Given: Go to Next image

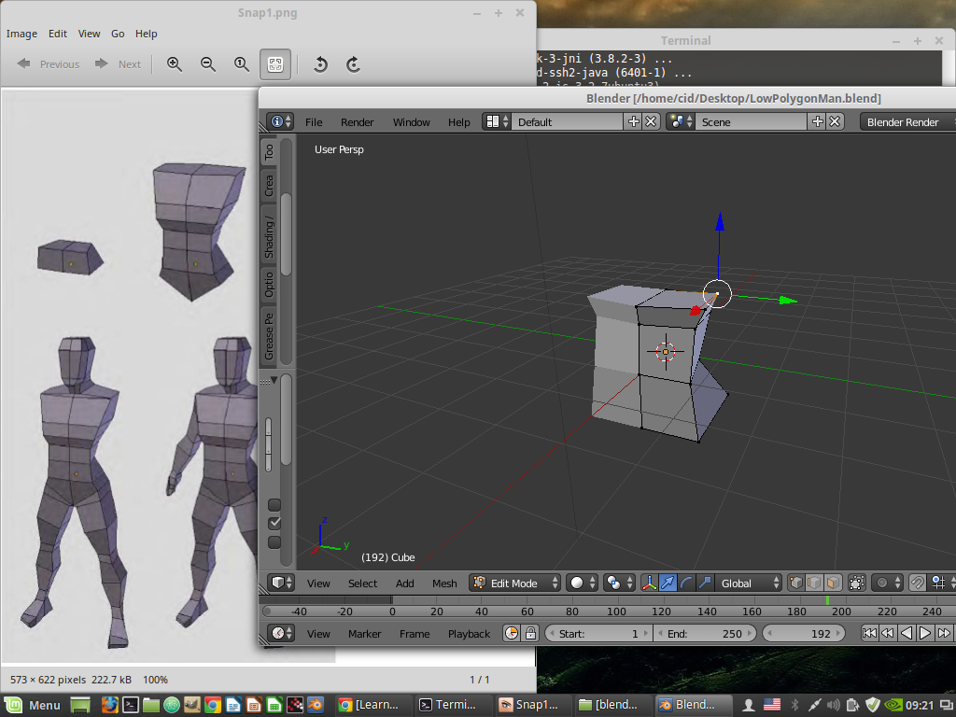Looking at the screenshot, I should pyautogui.click(x=119, y=64).
